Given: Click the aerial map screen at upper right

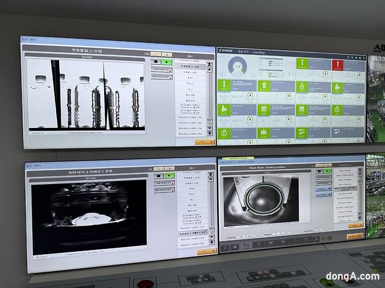Looking at the screenshot, I should [x=376, y=99].
